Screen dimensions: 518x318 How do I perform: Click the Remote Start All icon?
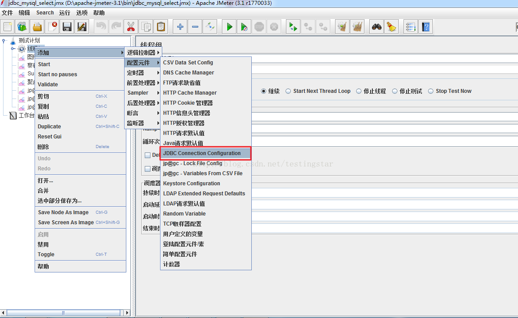click(x=293, y=27)
